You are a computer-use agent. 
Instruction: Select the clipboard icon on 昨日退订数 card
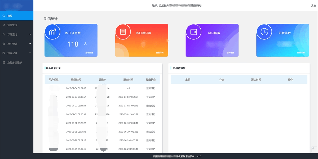coord(123,32)
